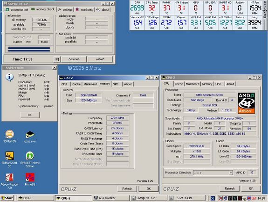Screen dimensions: 268x202
Task: Open the Mainboard tab in processor CPU-Z window
Action: pos(192,84)
